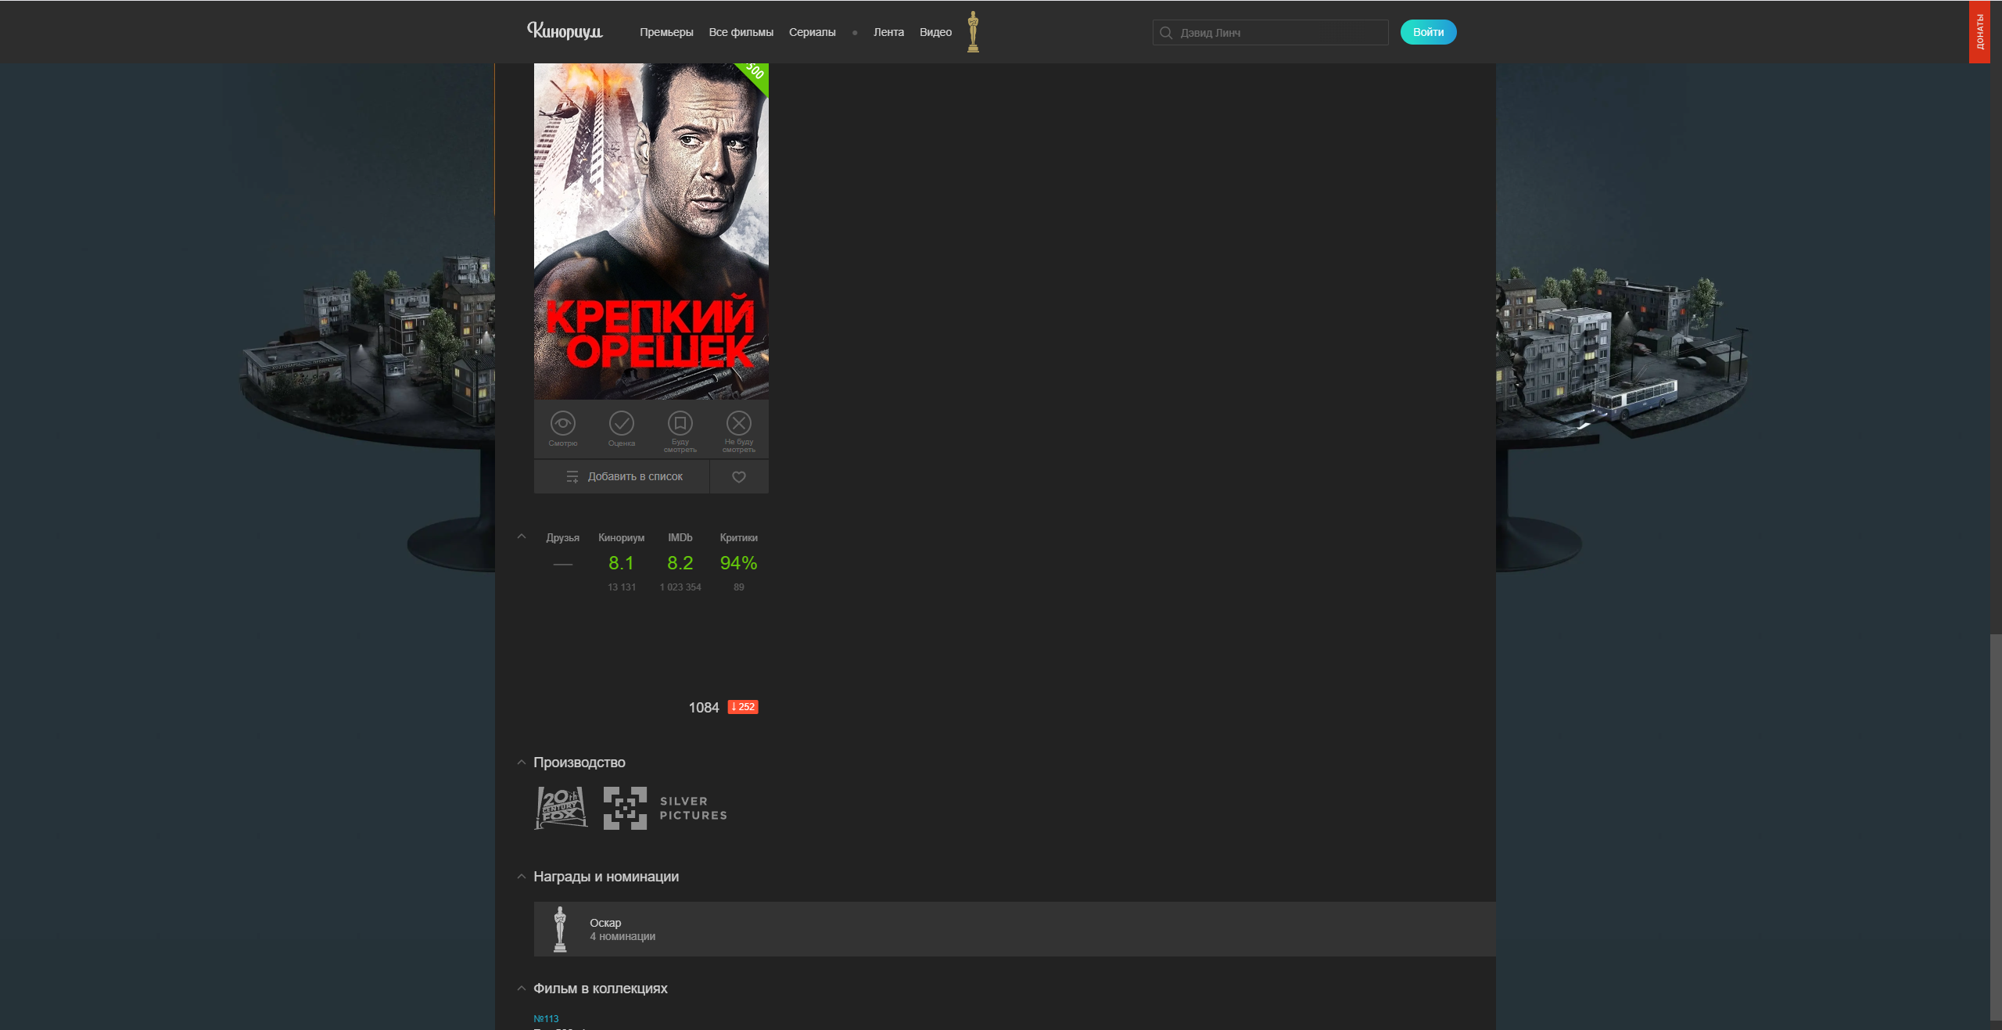Screen dimensions: 2002x1030
Task: Open the 'Премьеры' menu item
Action: tap(666, 32)
